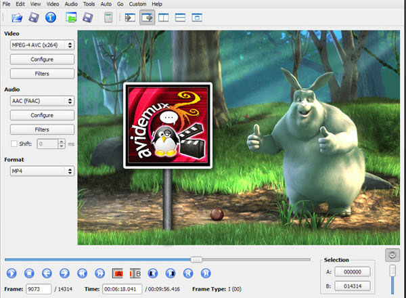This screenshot has height=298, width=406.
Task: Click Filters under the Audio section
Action: [x=42, y=129]
